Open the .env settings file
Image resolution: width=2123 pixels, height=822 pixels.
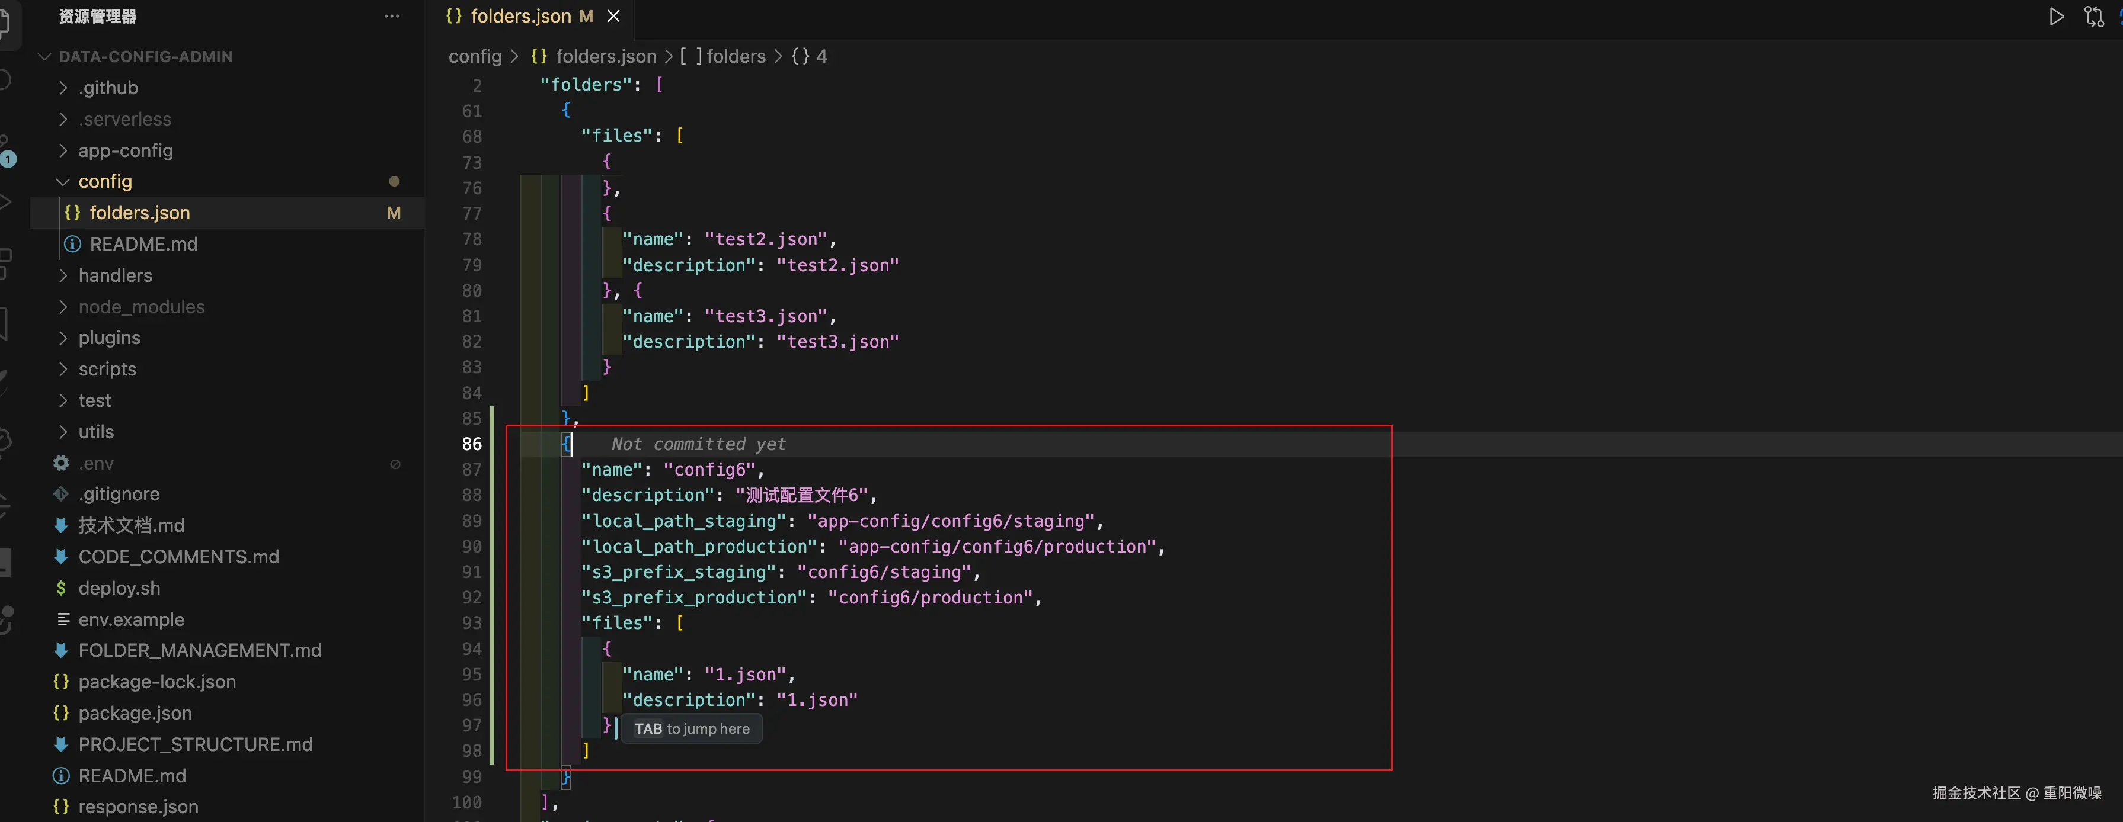pos(95,463)
